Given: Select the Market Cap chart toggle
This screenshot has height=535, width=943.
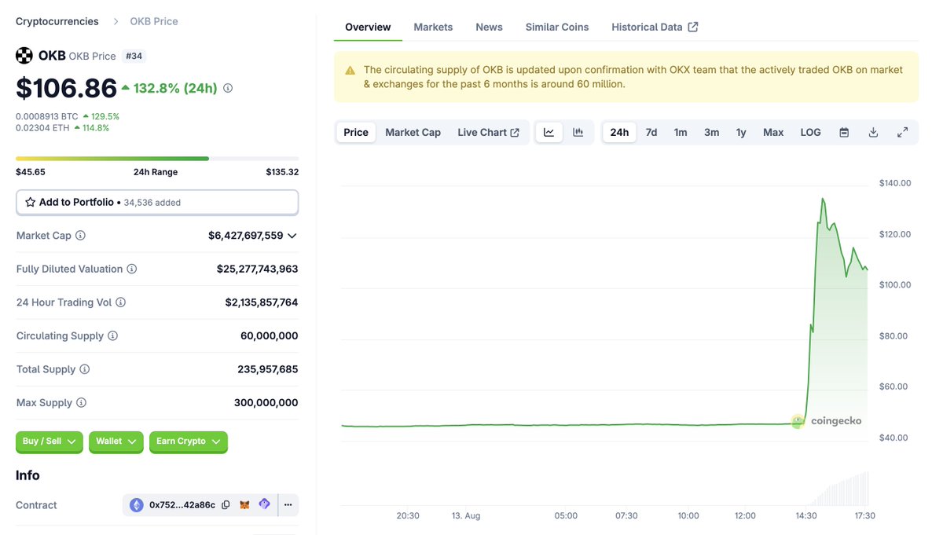Looking at the screenshot, I should click(413, 132).
